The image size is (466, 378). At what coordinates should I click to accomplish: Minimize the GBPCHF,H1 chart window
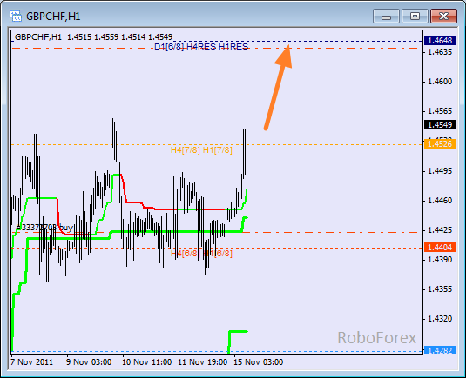pos(386,16)
